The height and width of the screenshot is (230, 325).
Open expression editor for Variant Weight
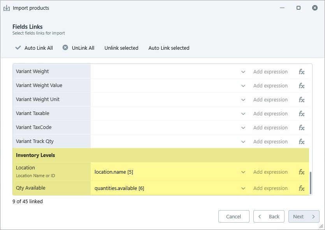pos(301,72)
